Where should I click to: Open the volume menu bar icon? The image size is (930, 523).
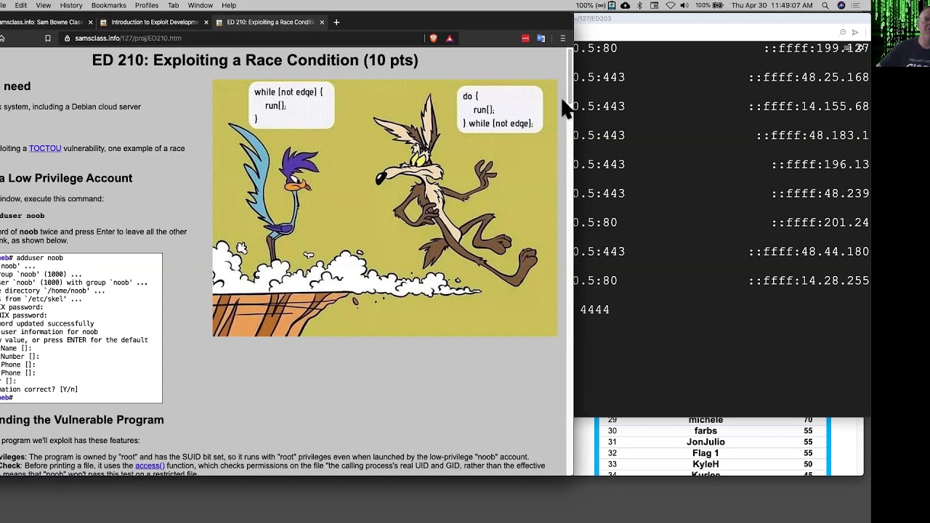point(686,5)
